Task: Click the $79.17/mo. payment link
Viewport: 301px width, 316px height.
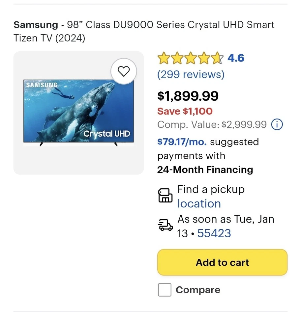Action: [182, 142]
